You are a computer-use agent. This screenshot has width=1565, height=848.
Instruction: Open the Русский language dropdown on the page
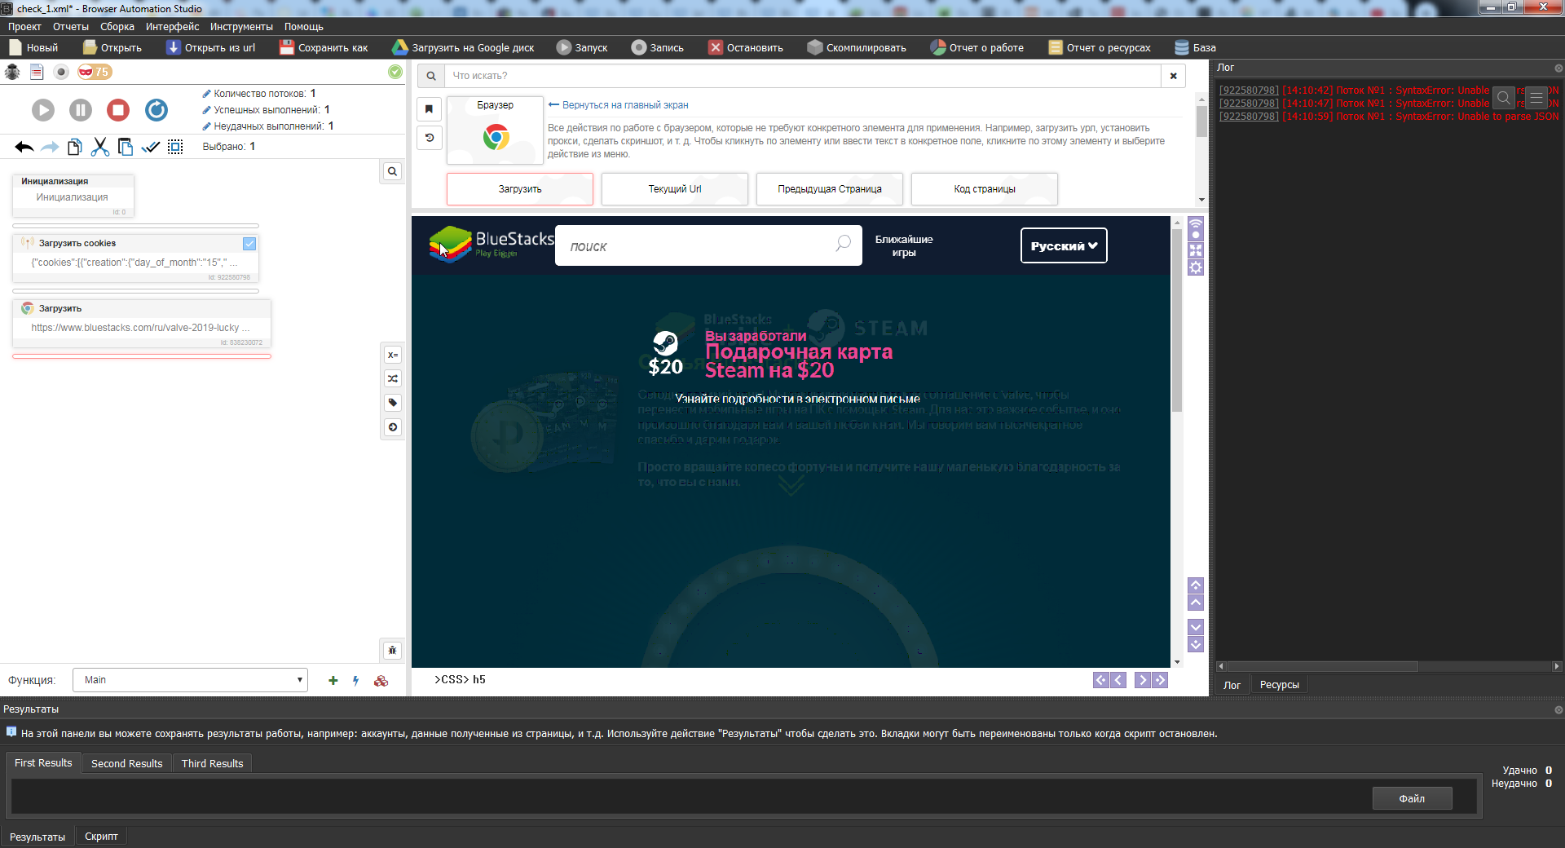point(1064,245)
